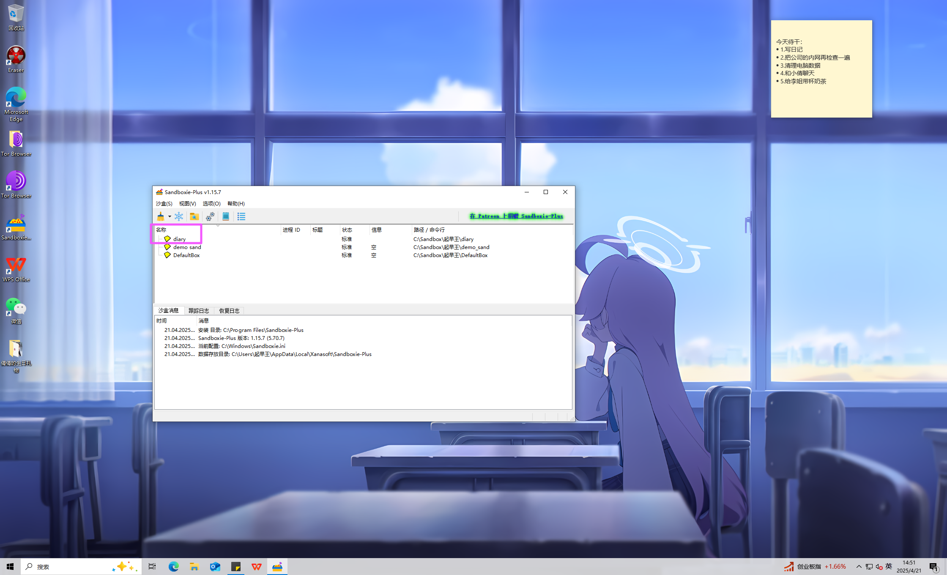Click the 英 input method indicator
947x575 pixels.
tap(889, 567)
